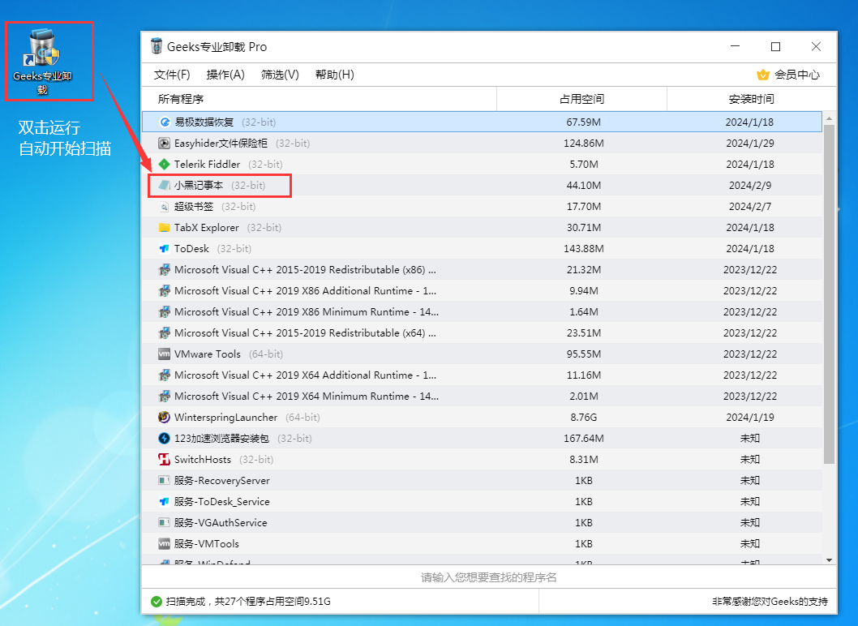The height and width of the screenshot is (626, 858).
Task: Select the 服务-RecoveryServer row name
Action: [222, 480]
